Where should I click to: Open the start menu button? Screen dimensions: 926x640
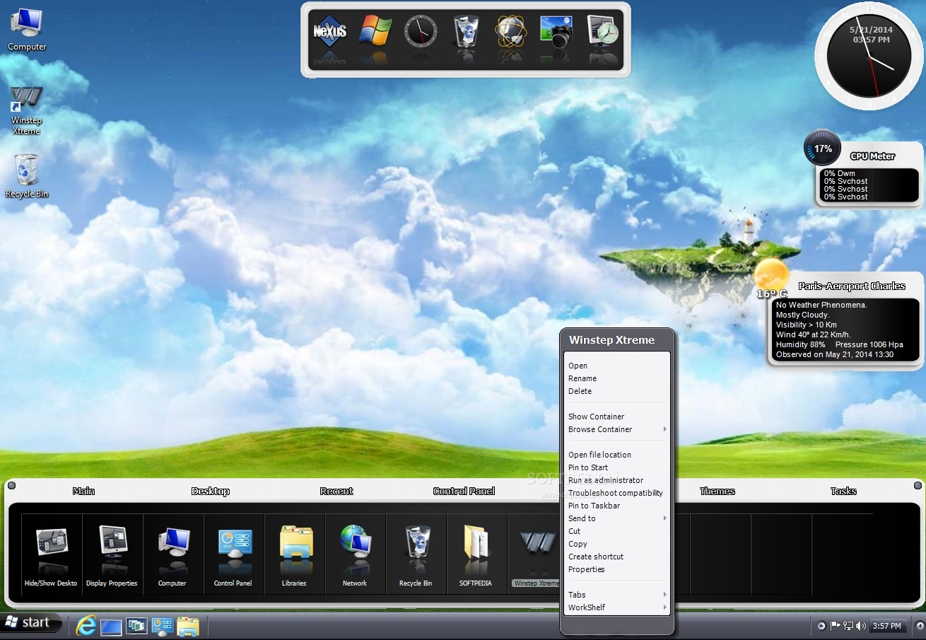pyautogui.click(x=31, y=622)
